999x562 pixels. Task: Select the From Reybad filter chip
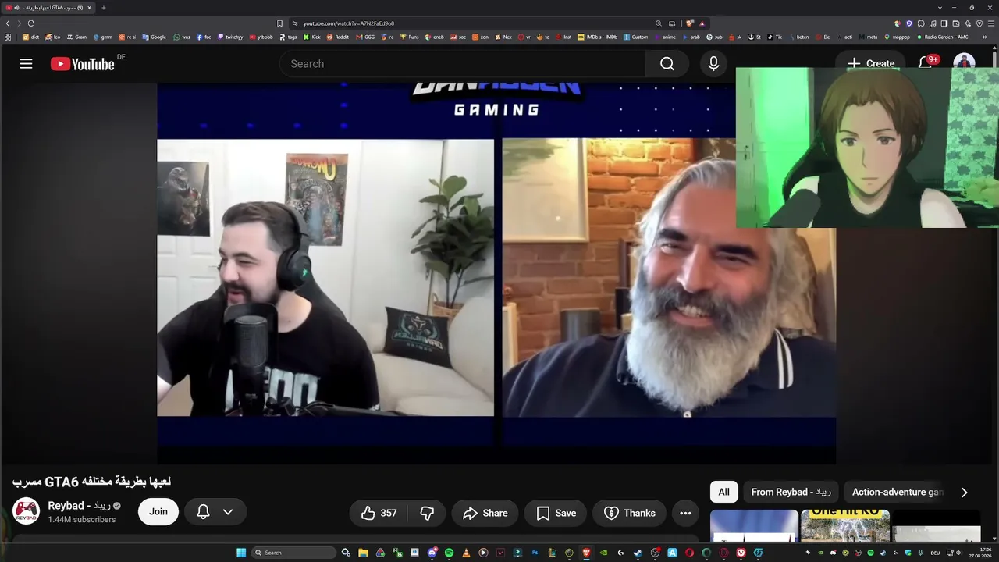[x=791, y=492]
